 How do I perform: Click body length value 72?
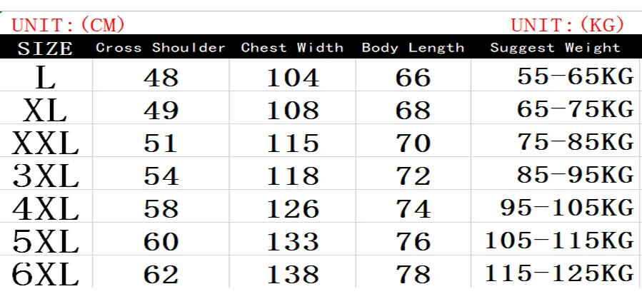(x=413, y=176)
